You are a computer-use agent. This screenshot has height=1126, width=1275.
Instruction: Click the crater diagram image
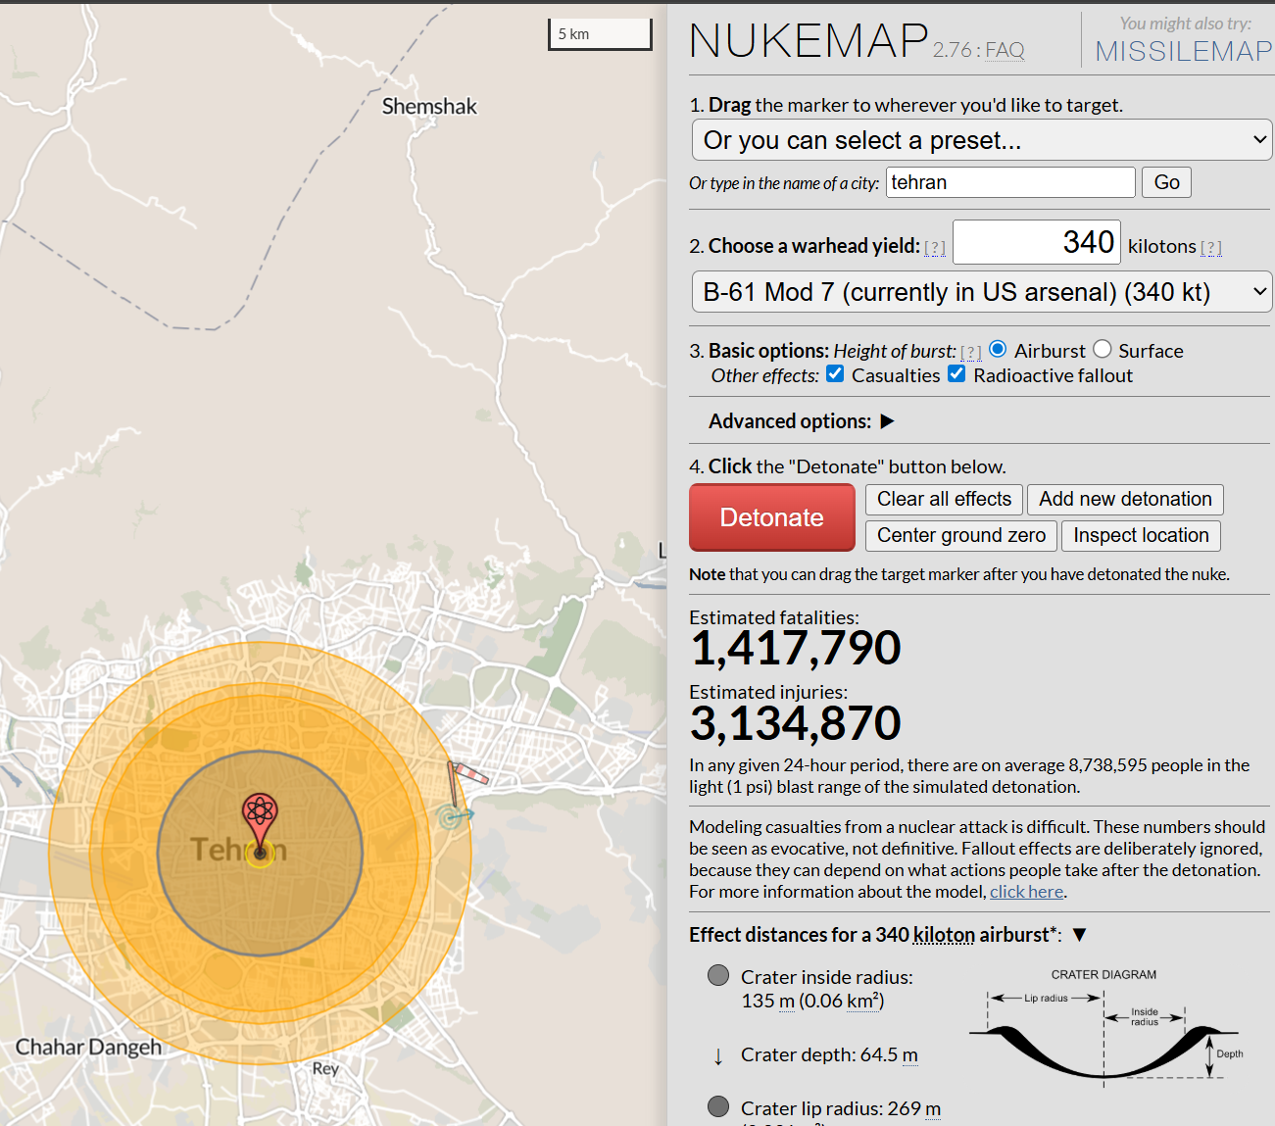1105,1025
